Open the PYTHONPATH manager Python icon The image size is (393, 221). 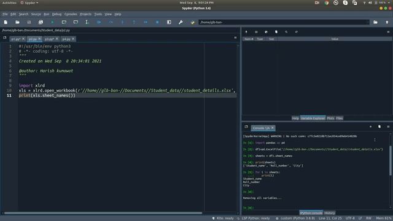[192, 22]
